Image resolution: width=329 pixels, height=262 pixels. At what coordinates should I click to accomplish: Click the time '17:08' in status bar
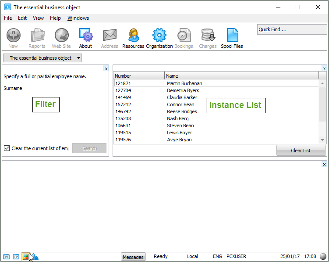310,256
